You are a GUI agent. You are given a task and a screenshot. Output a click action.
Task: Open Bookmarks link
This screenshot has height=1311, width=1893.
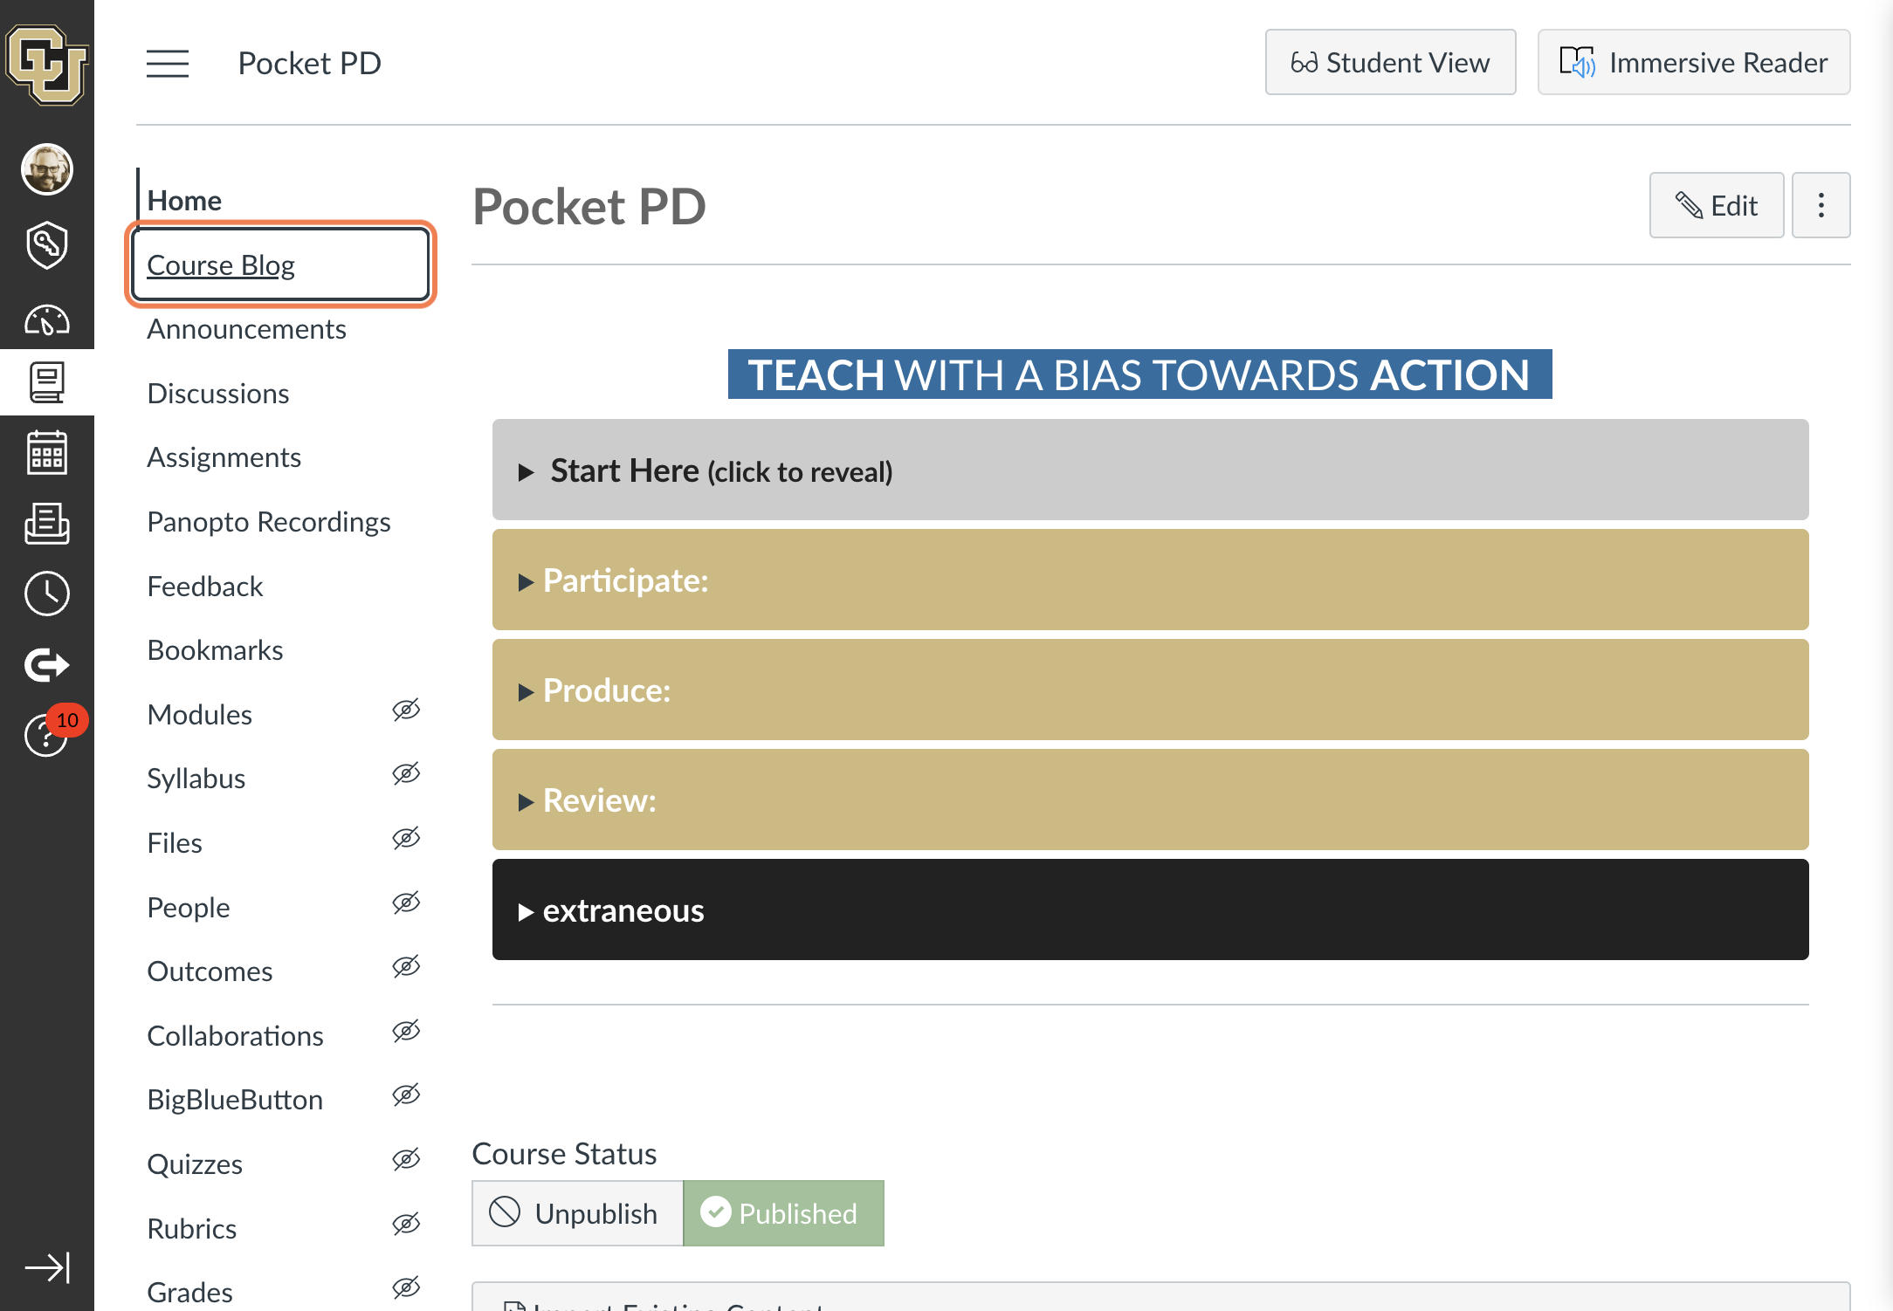(x=215, y=650)
